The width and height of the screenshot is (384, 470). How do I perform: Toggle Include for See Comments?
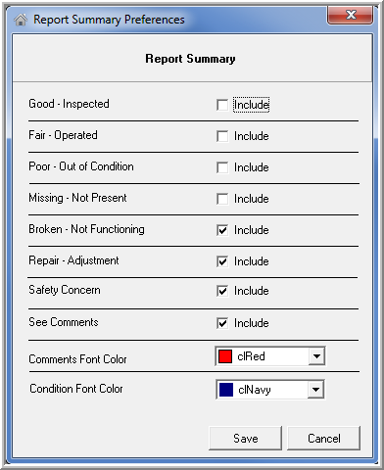click(222, 323)
